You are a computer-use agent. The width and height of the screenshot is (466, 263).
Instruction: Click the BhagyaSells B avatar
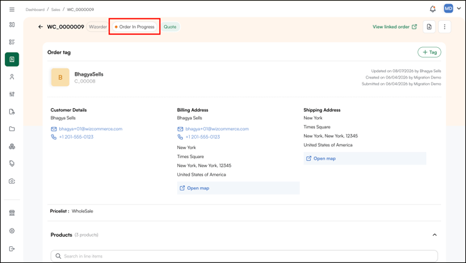click(x=60, y=77)
